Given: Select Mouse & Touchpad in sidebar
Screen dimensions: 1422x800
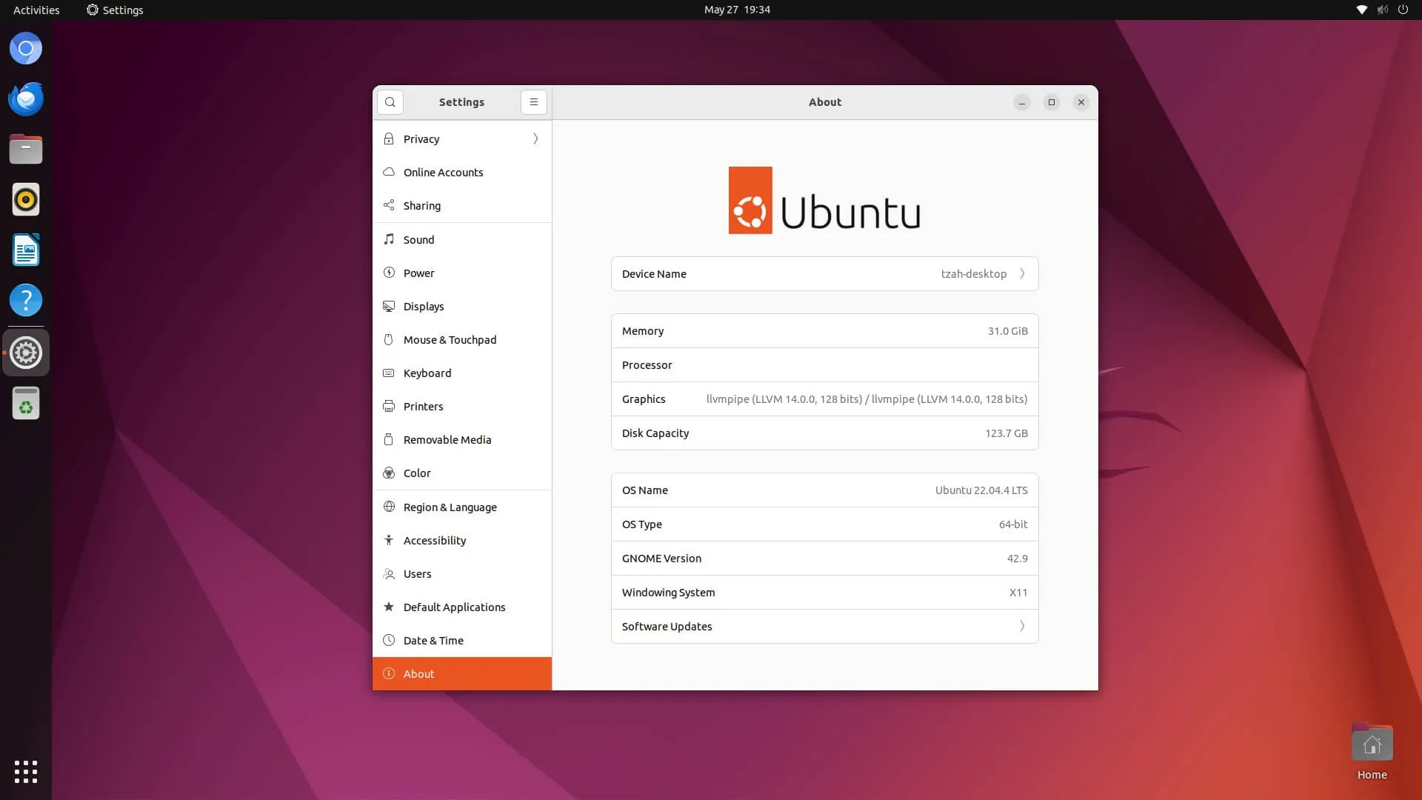Looking at the screenshot, I should pyautogui.click(x=450, y=339).
